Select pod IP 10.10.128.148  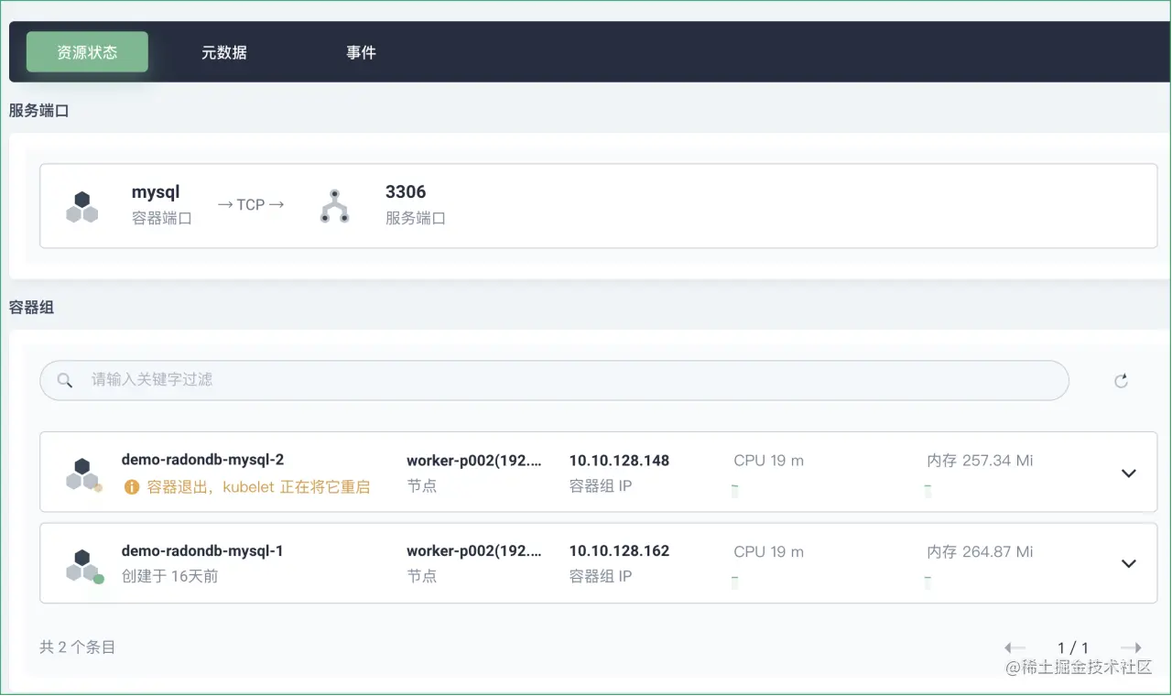coord(619,461)
